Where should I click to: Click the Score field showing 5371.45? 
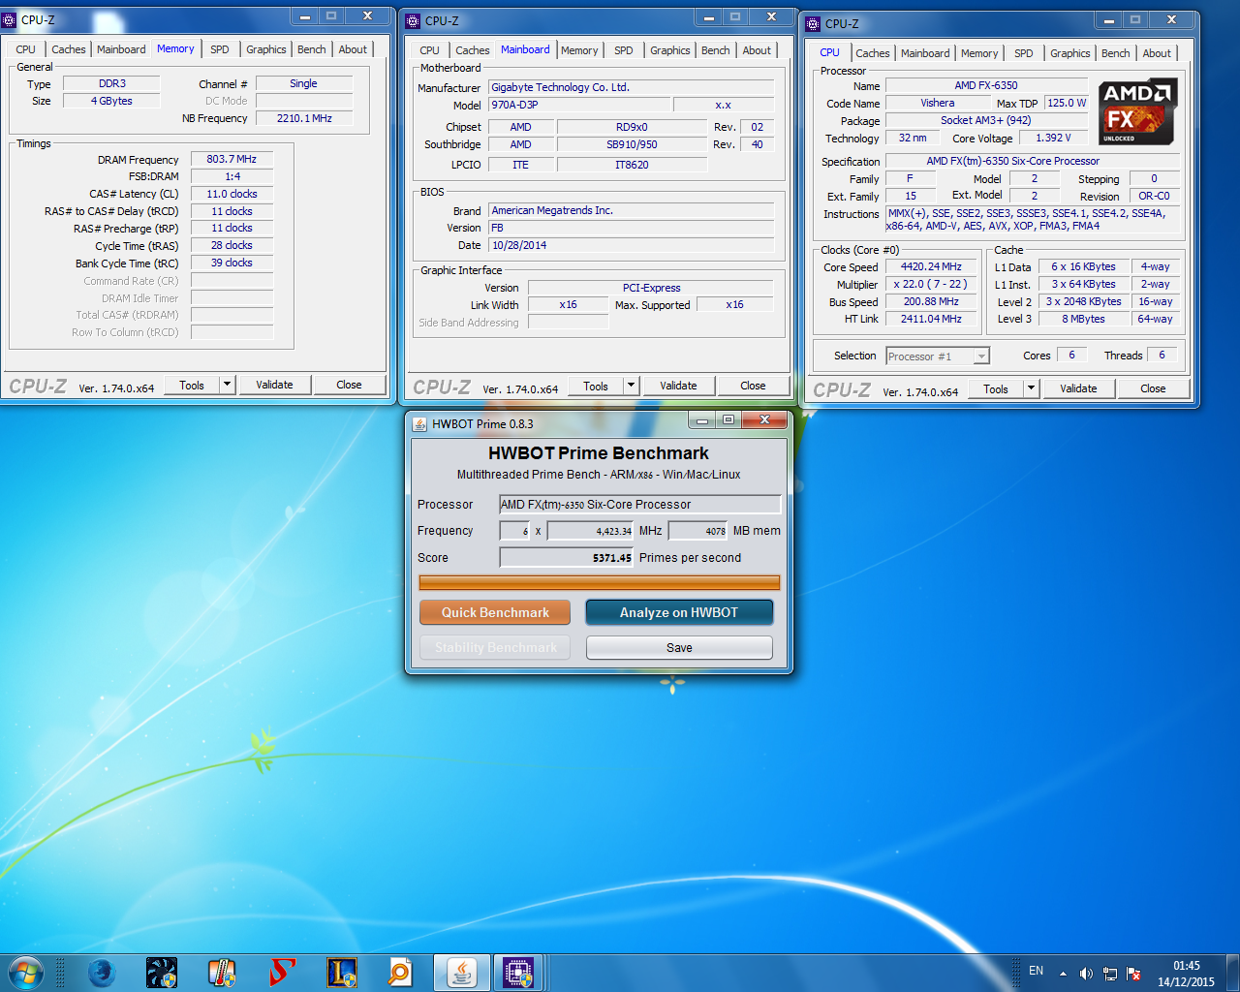coord(567,557)
